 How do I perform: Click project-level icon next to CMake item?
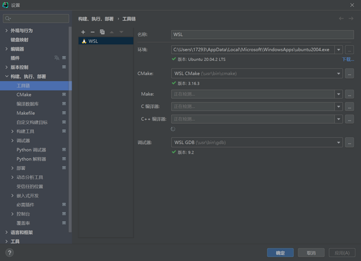64,95
